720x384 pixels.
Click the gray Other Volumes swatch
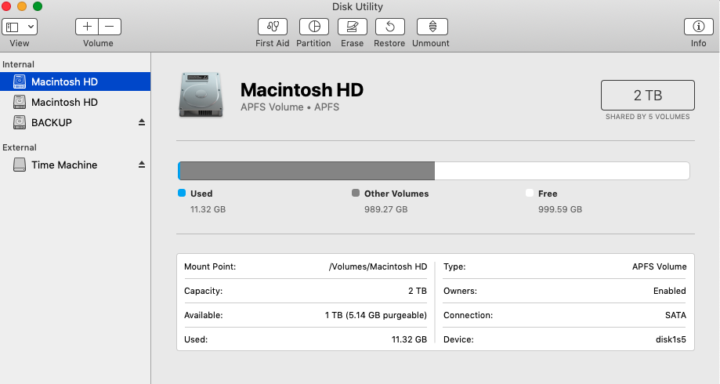tap(356, 193)
